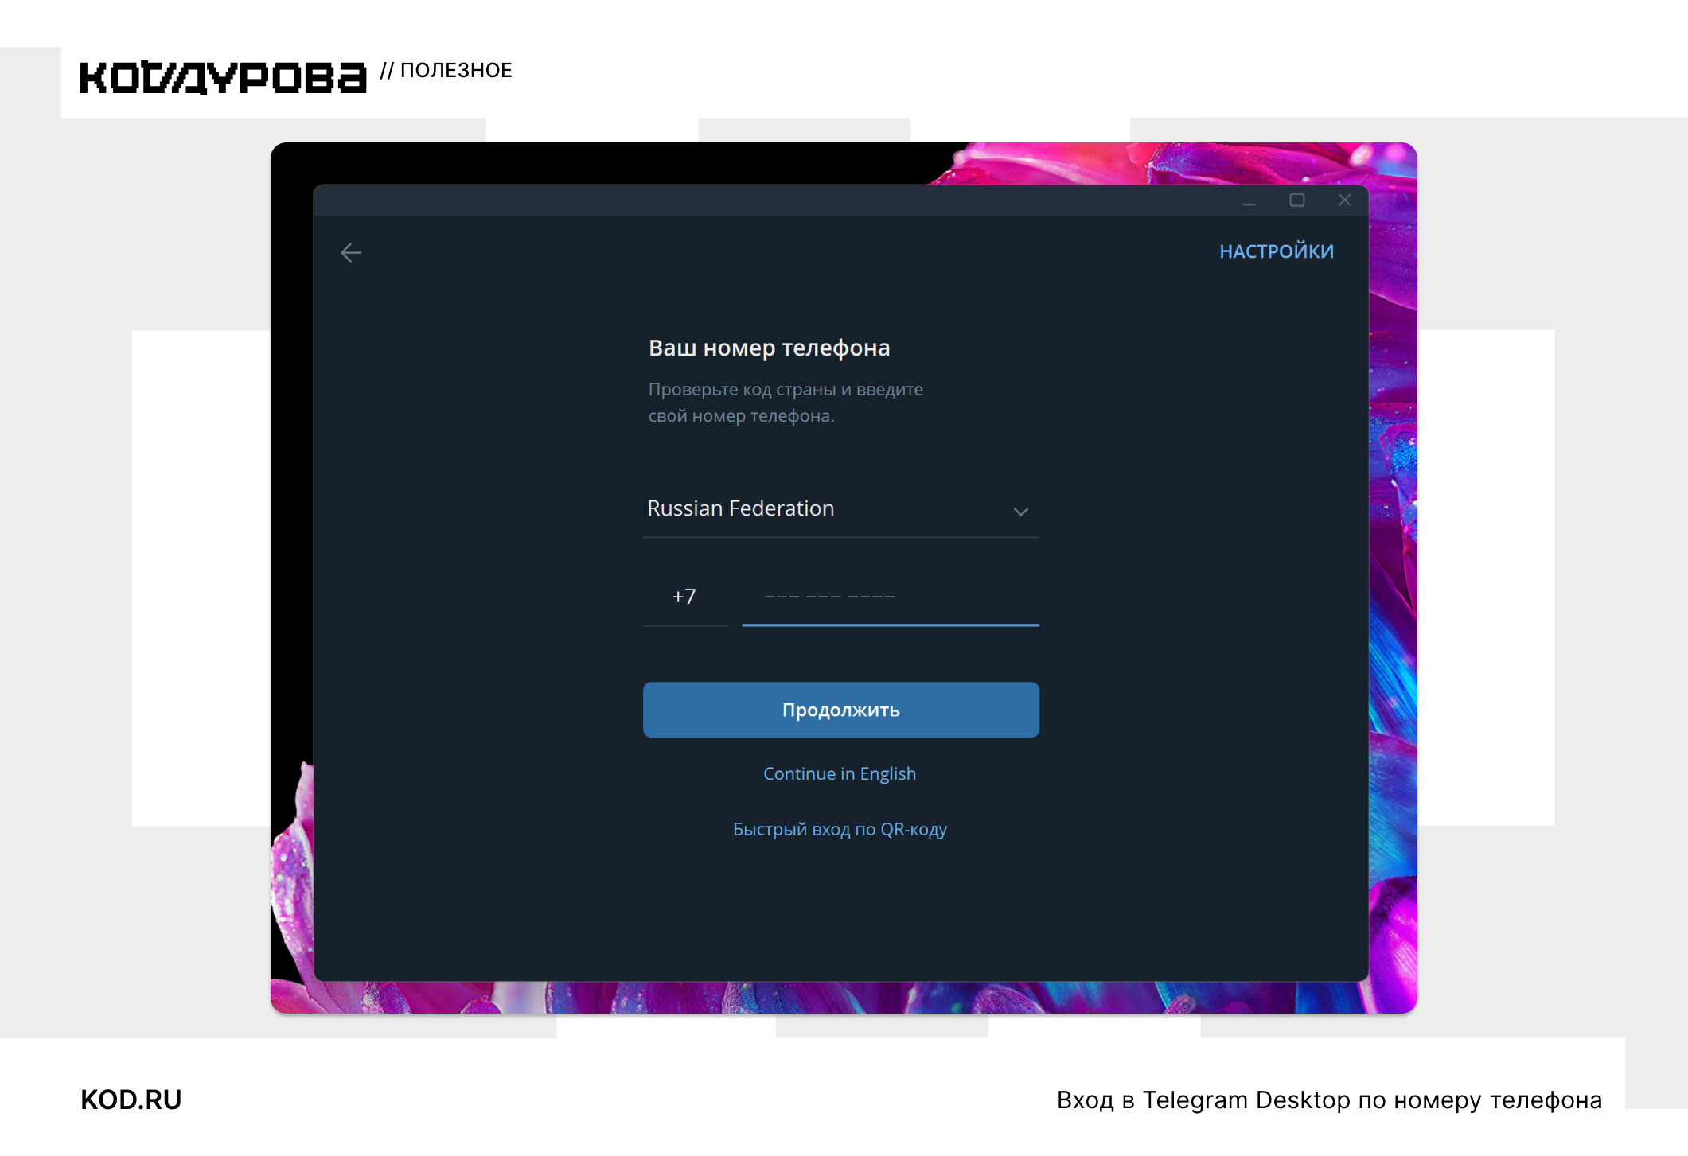The image size is (1688, 1156).
Task: Open Быстрый вход по QR-коду link
Action: [840, 829]
